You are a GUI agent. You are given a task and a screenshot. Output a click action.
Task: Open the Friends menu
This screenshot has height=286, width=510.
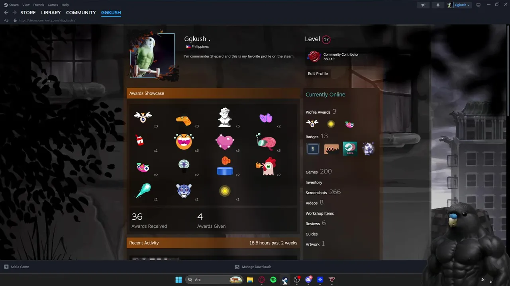point(39,5)
